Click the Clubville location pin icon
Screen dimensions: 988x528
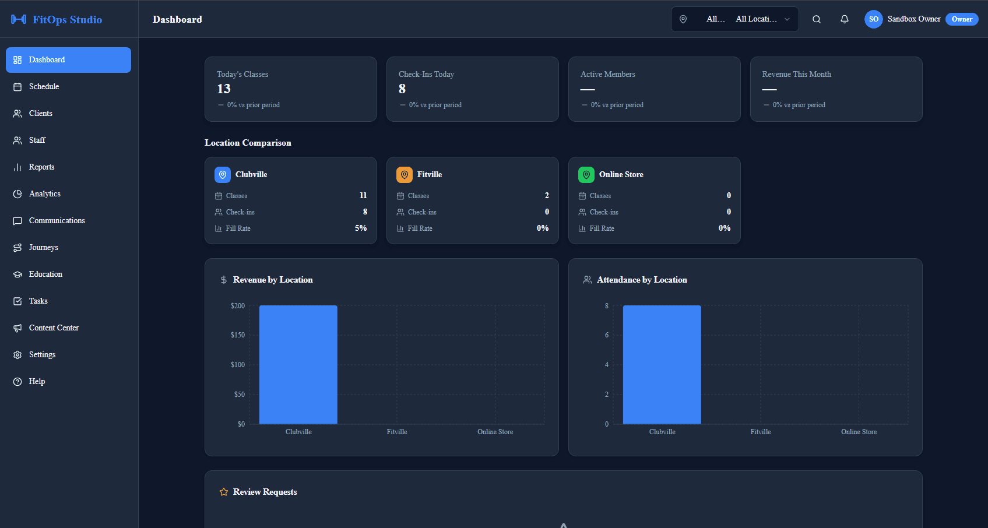pyautogui.click(x=222, y=174)
